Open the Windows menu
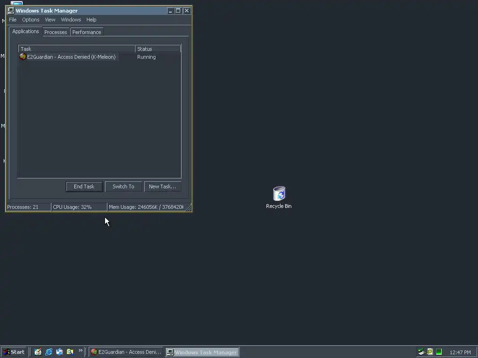This screenshot has height=358, width=478. click(71, 20)
